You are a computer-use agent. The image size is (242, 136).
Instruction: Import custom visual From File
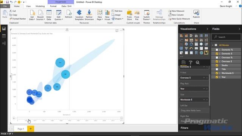click(x=137, y=15)
